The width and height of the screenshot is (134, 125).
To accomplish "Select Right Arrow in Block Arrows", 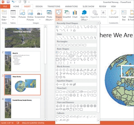I will [57, 70].
